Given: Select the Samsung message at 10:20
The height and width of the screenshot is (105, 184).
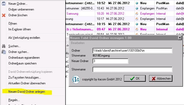Looking at the screenshot, I should 125,14.
